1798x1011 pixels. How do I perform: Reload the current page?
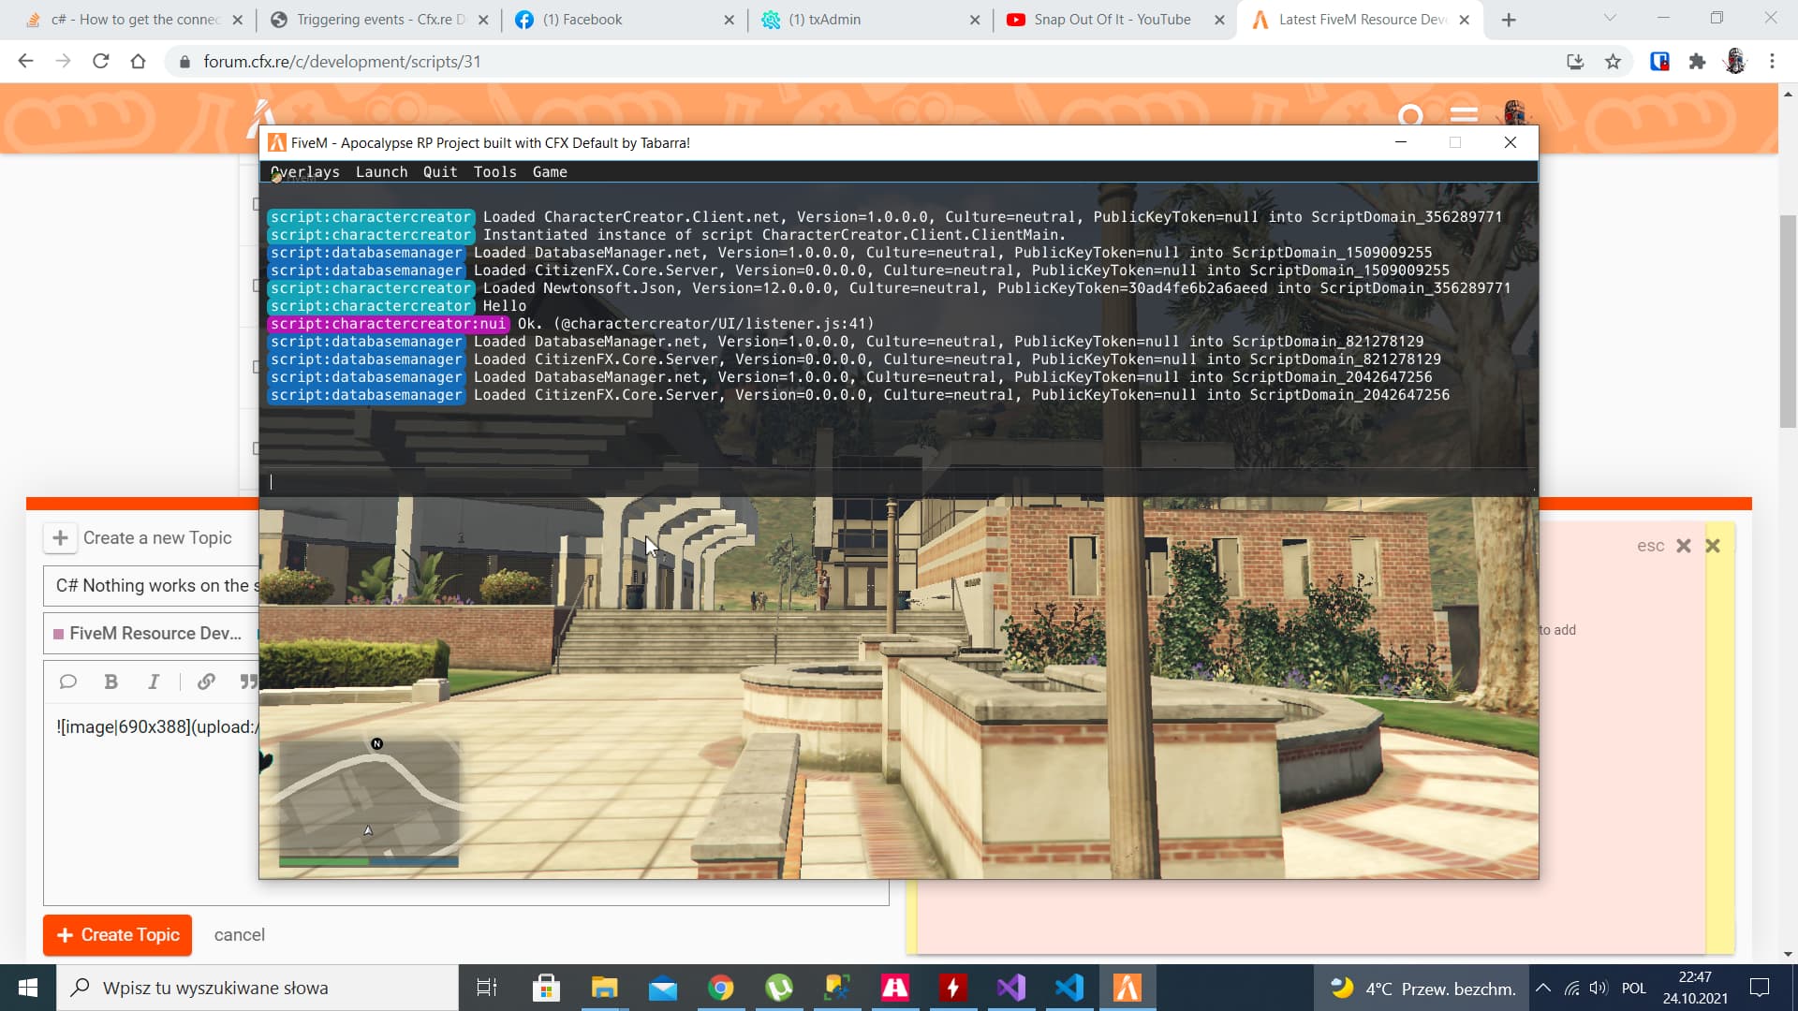(101, 61)
